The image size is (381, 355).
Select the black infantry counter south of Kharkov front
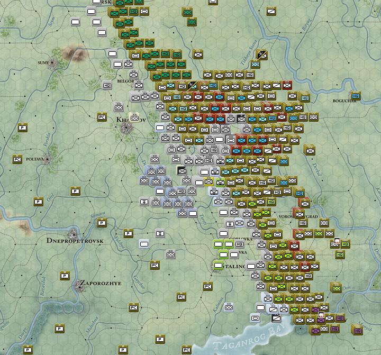click(x=182, y=171)
